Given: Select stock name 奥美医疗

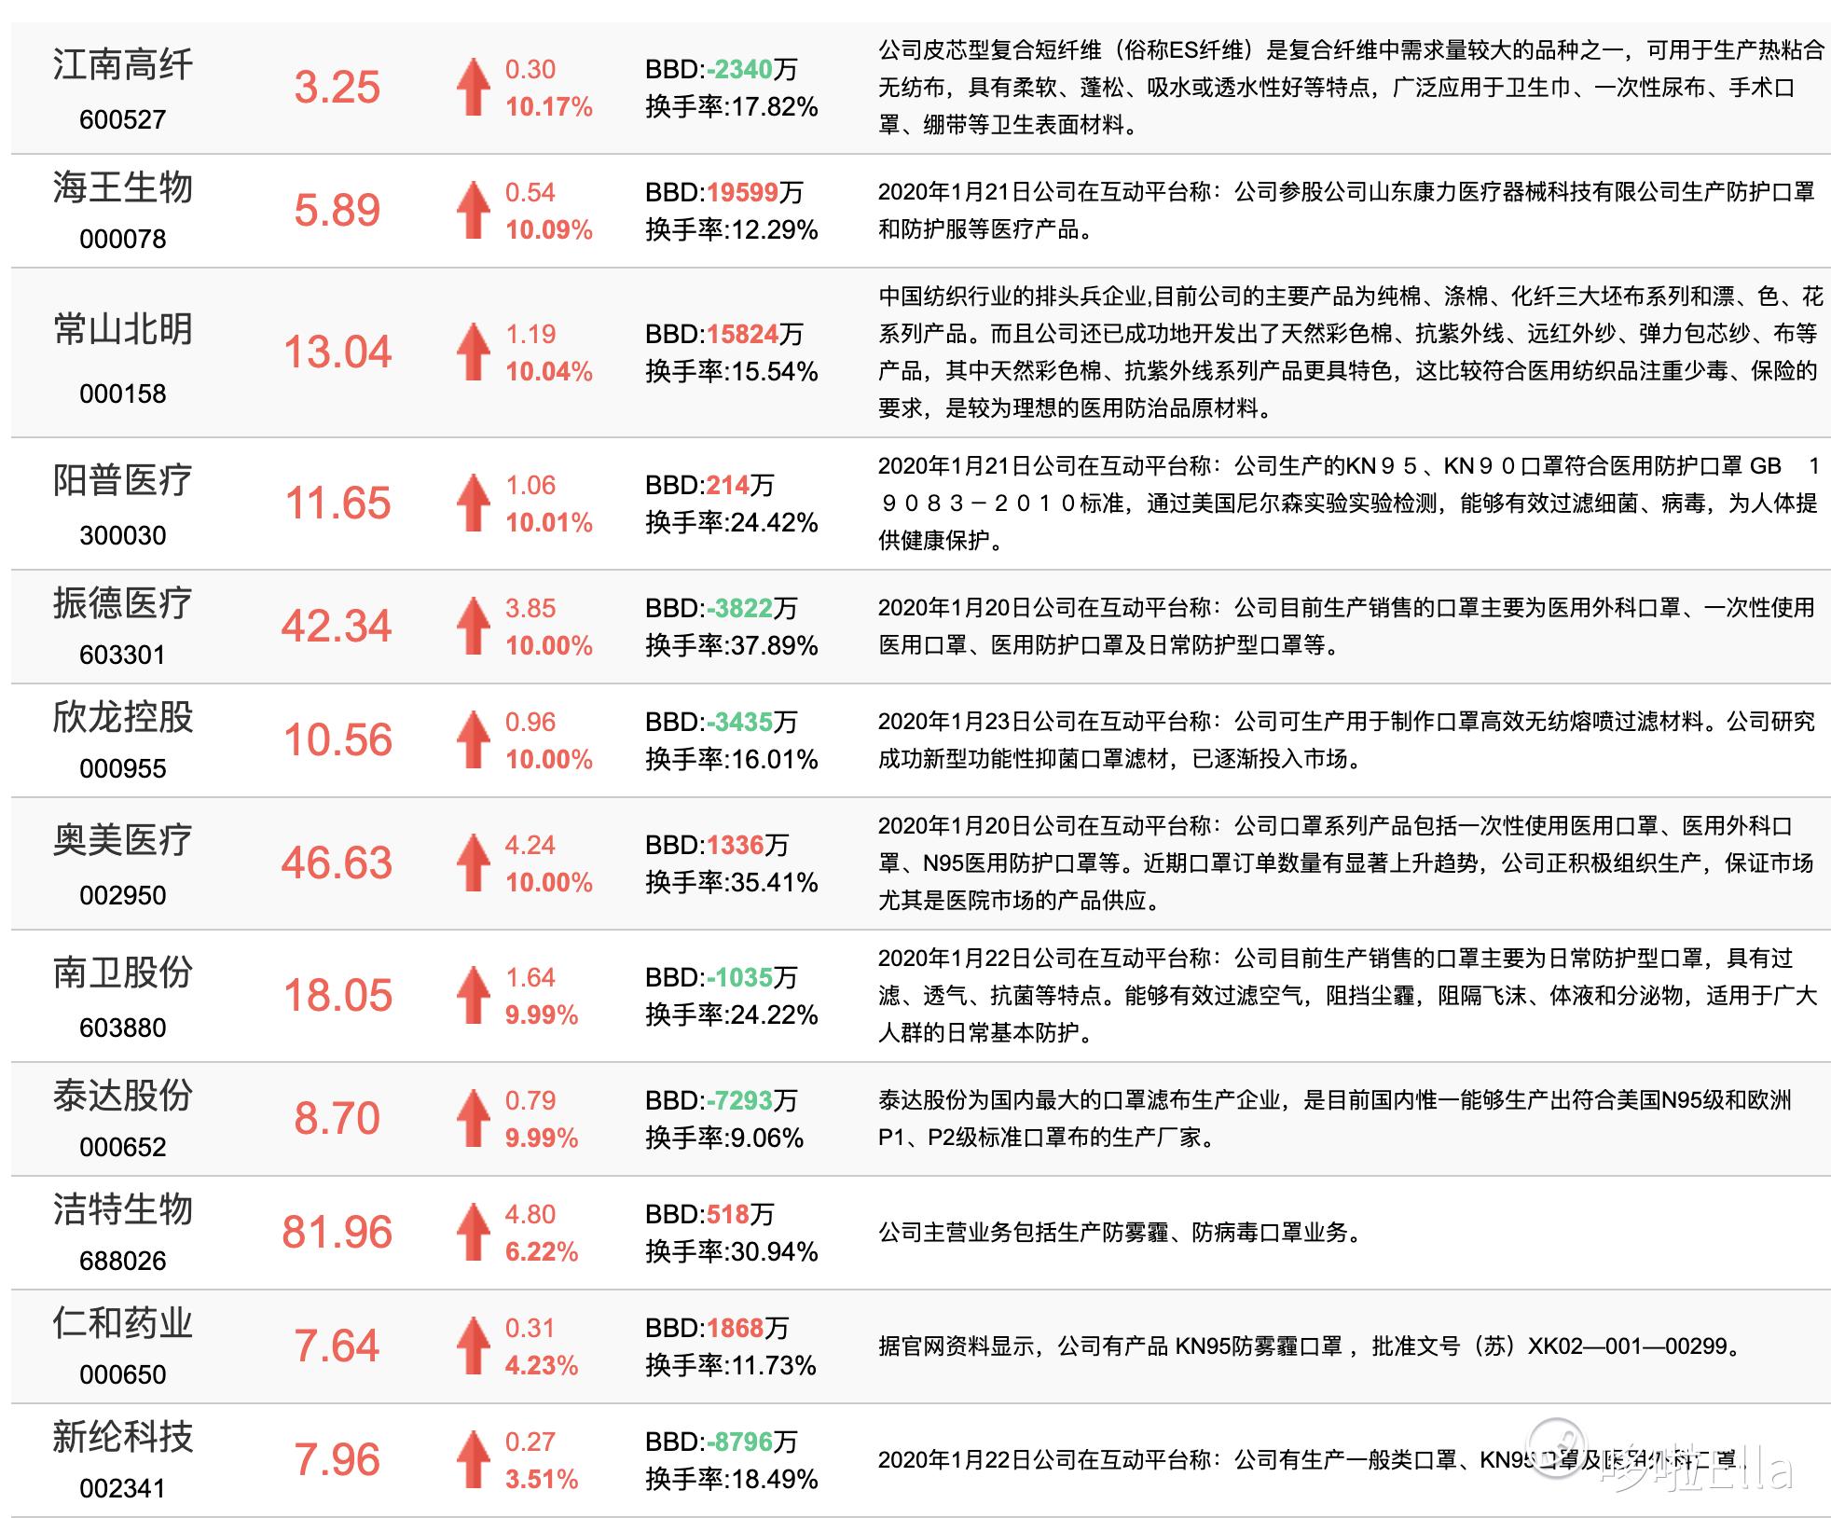Looking at the screenshot, I should (x=123, y=840).
